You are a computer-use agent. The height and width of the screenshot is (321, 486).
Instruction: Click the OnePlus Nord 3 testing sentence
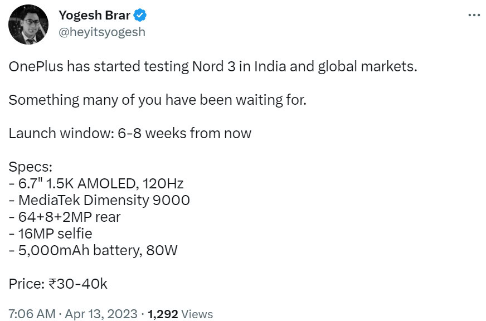(x=212, y=67)
